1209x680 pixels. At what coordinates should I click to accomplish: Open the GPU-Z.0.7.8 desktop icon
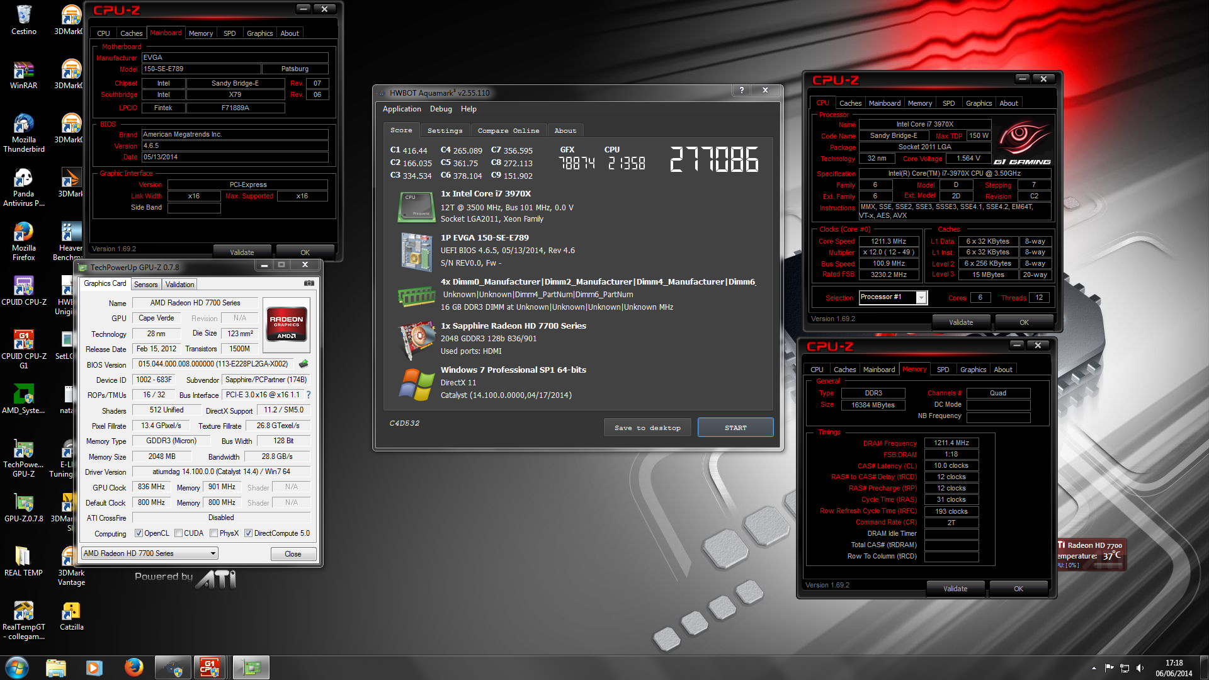(x=24, y=507)
